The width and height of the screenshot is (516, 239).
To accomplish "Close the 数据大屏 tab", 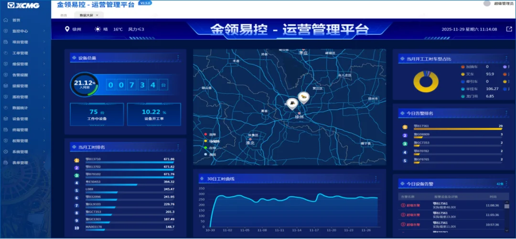I will coord(97,15).
